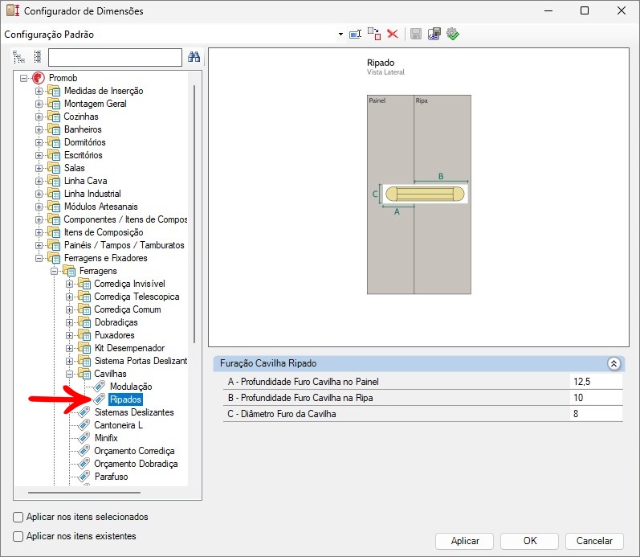Click the duplicate configuration toolbar icon
640x557 pixels.
374,34
